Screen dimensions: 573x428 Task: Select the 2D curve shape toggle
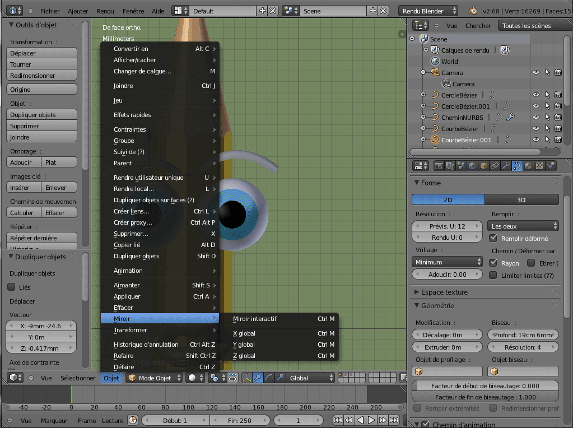(x=448, y=199)
